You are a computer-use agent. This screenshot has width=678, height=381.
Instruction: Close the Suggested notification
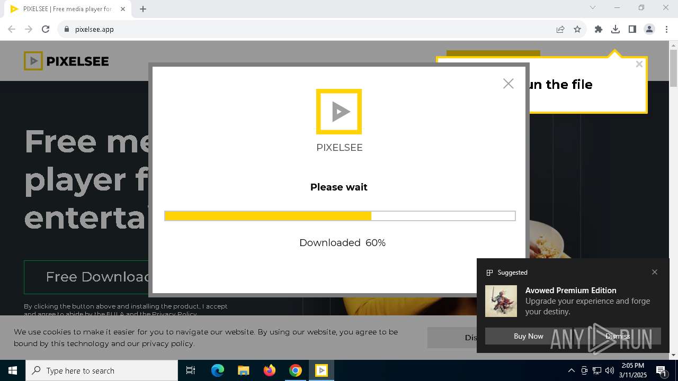[655, 272]
